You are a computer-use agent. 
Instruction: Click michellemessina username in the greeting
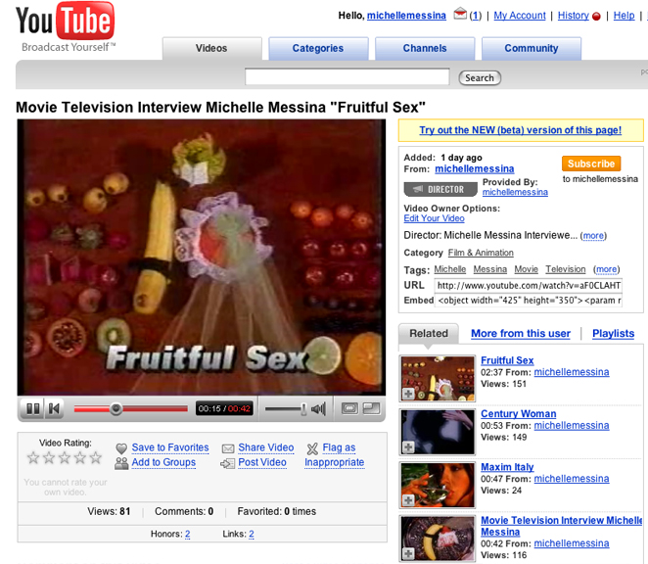406,16
